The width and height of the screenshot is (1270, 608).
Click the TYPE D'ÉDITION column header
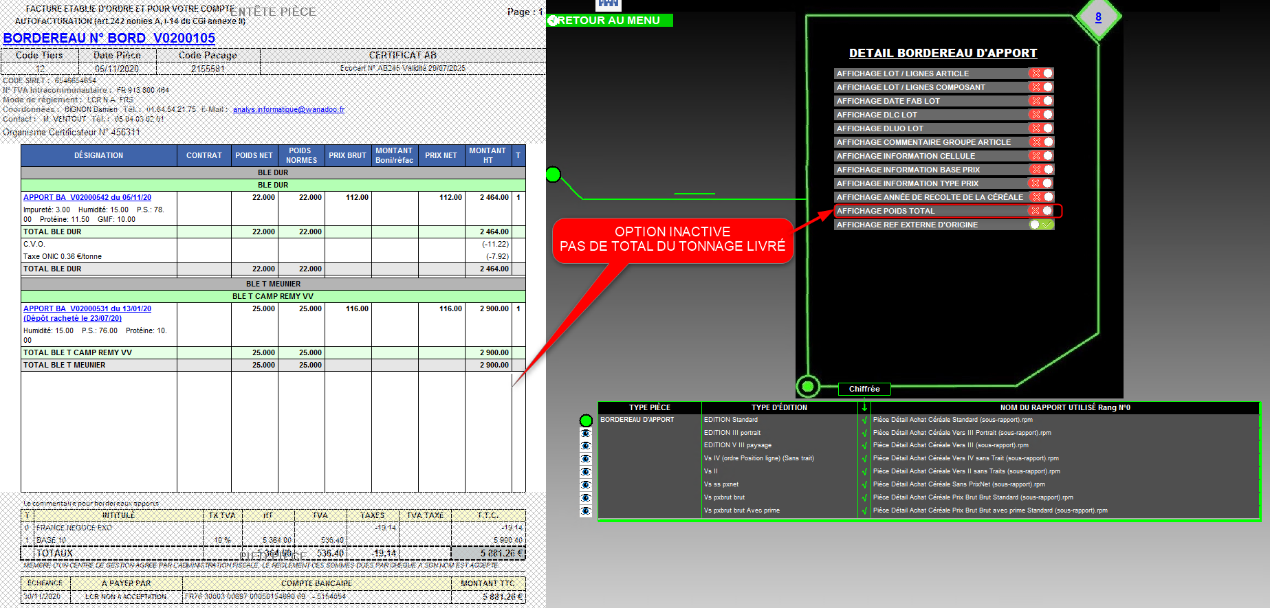[779, 407]
